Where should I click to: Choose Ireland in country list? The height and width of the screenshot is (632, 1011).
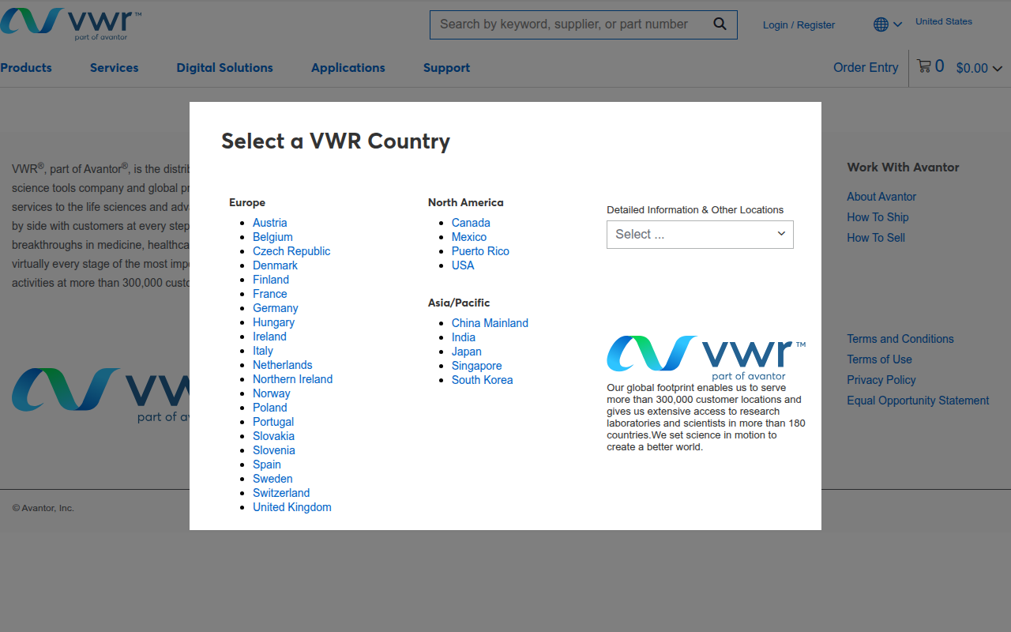[269, 337]
